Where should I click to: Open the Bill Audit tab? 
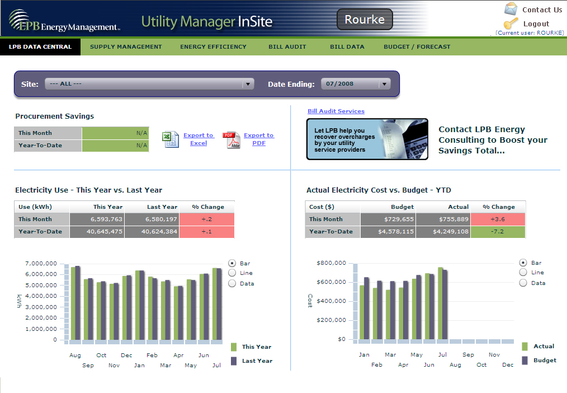click(287, 46)
